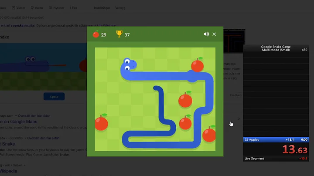
Task: Open the 'Kartor' search tab
Action: [37, 8]
